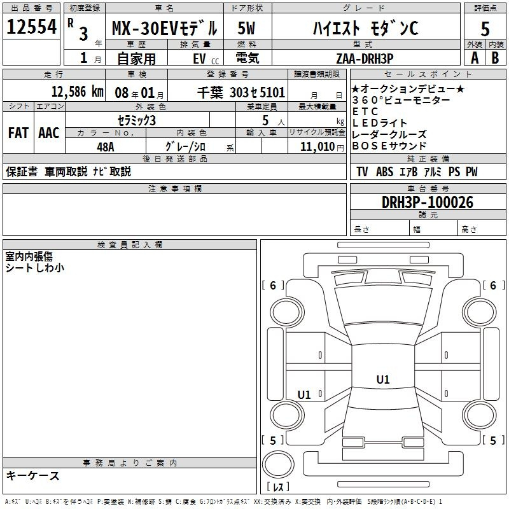
Task: Click the 純正装備 header
Action: click(428, 158)
